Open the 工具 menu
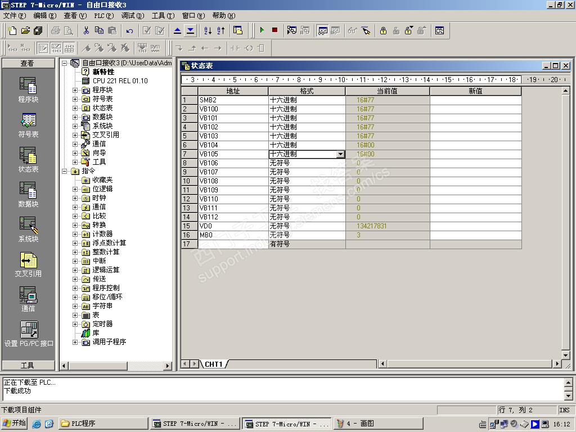 pyautogui.click(x=163, y=15)
